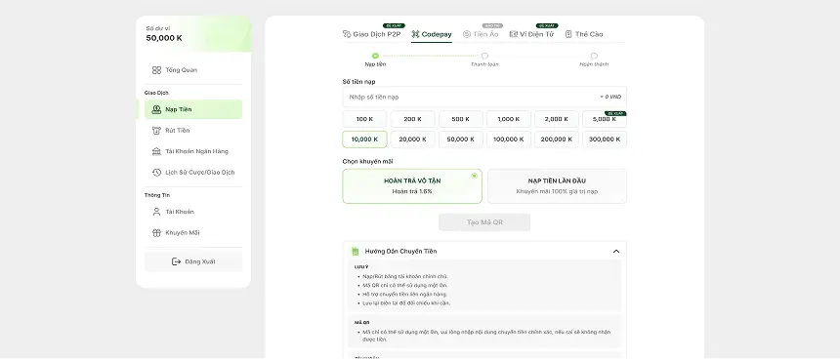Click the Ví Điện Tử wallet icon
This screenshot has height=359, width=840.
tap(513, 34)
